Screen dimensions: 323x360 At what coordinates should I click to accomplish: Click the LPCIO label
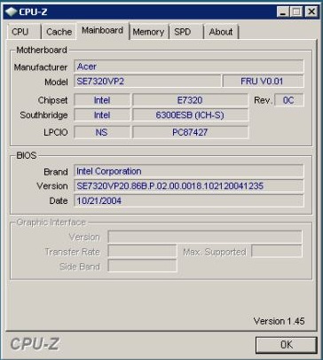click(x=56, y=132)
